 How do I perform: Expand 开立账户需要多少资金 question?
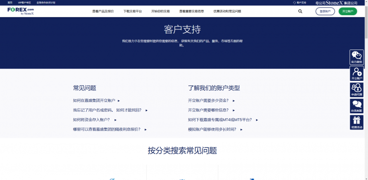point(211,101)
